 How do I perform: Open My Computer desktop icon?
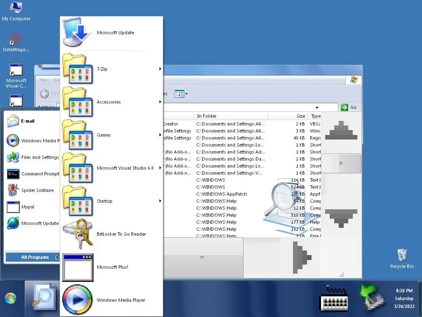click(16, 11)
